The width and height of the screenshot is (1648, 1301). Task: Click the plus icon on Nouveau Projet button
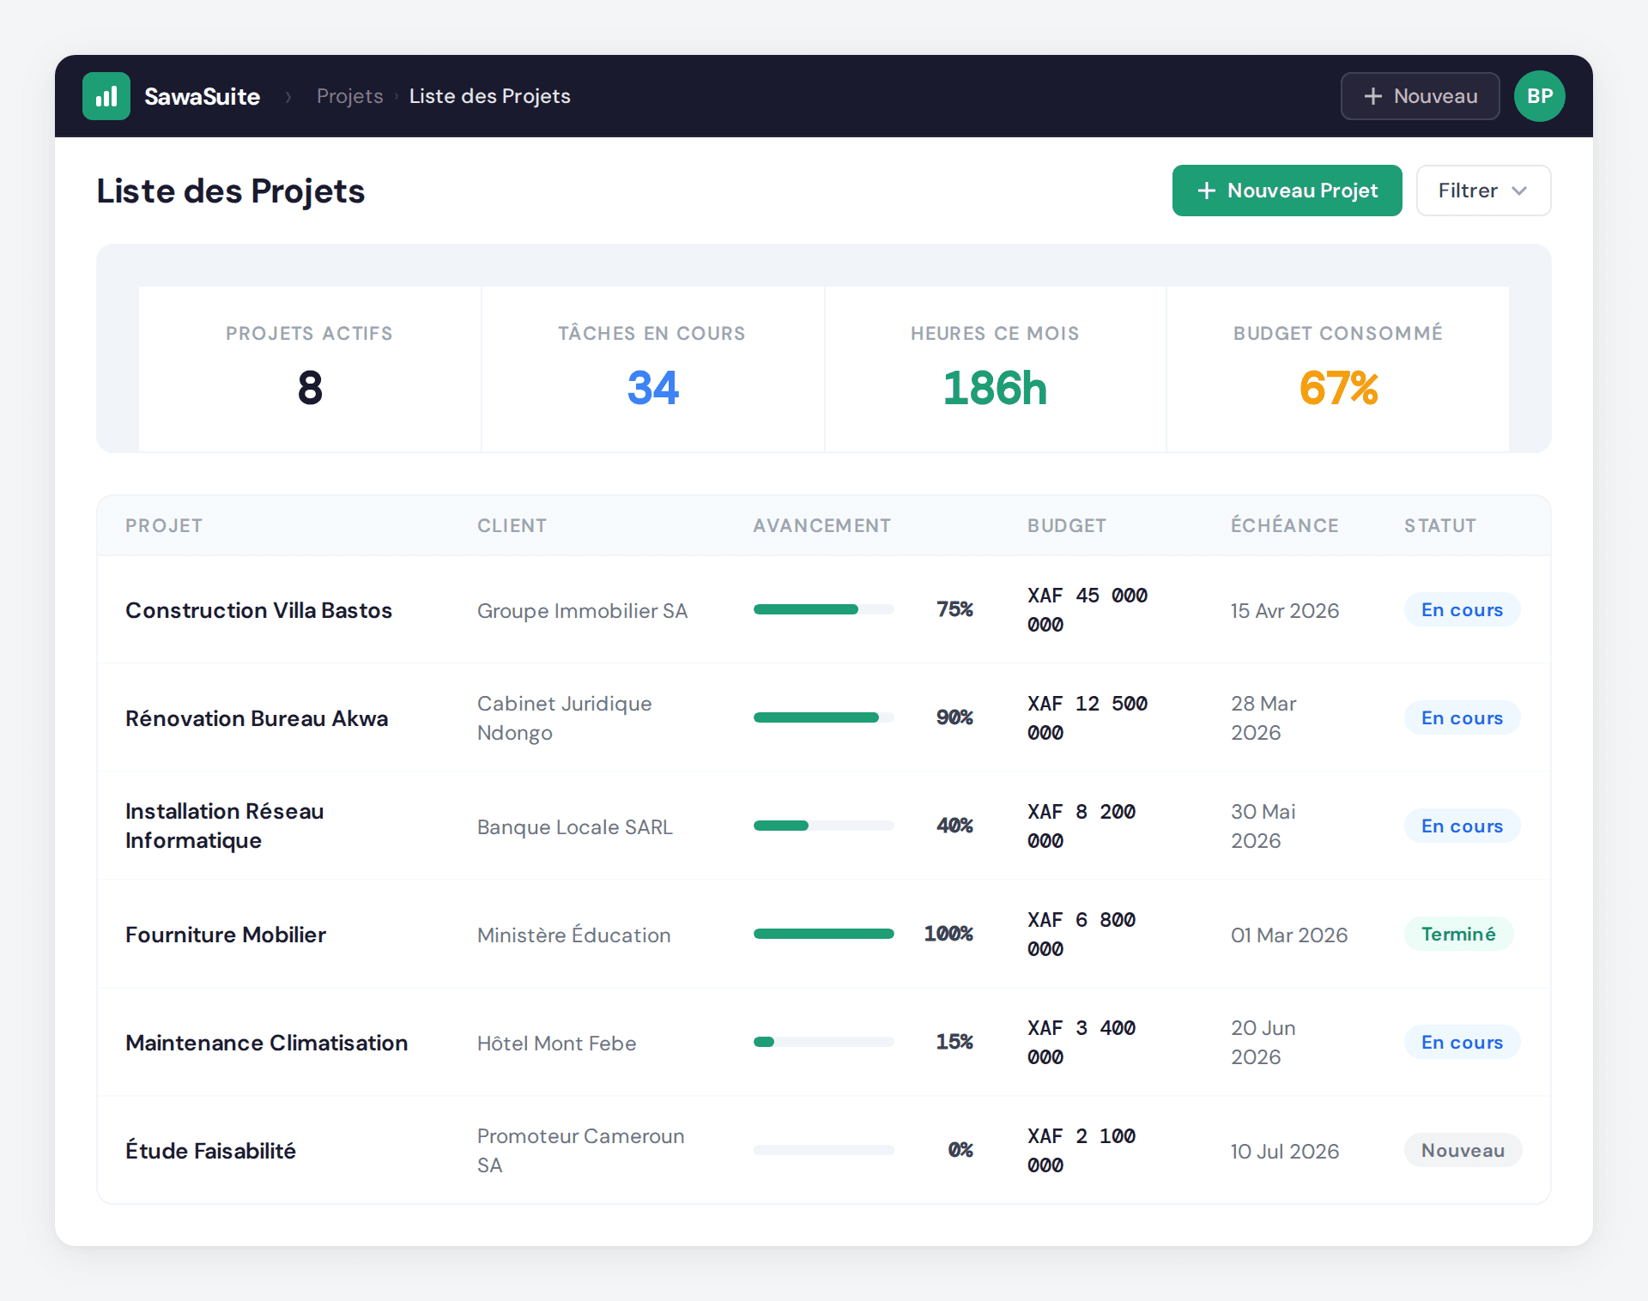pos(1208,191)
